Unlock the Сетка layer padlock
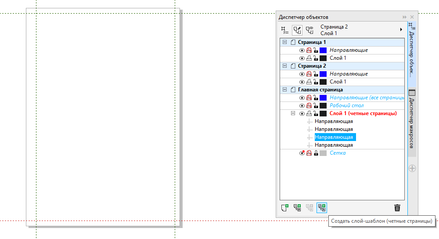Image resolution: width=439 pixels, height=239 pixels. (316, 153)
